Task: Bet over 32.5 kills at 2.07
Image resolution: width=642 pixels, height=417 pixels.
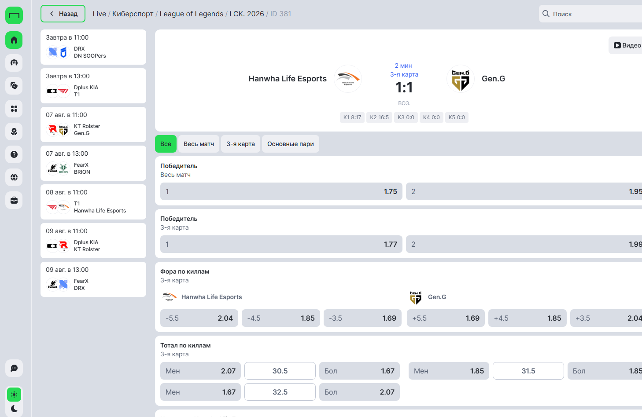Action: point(359,392)
